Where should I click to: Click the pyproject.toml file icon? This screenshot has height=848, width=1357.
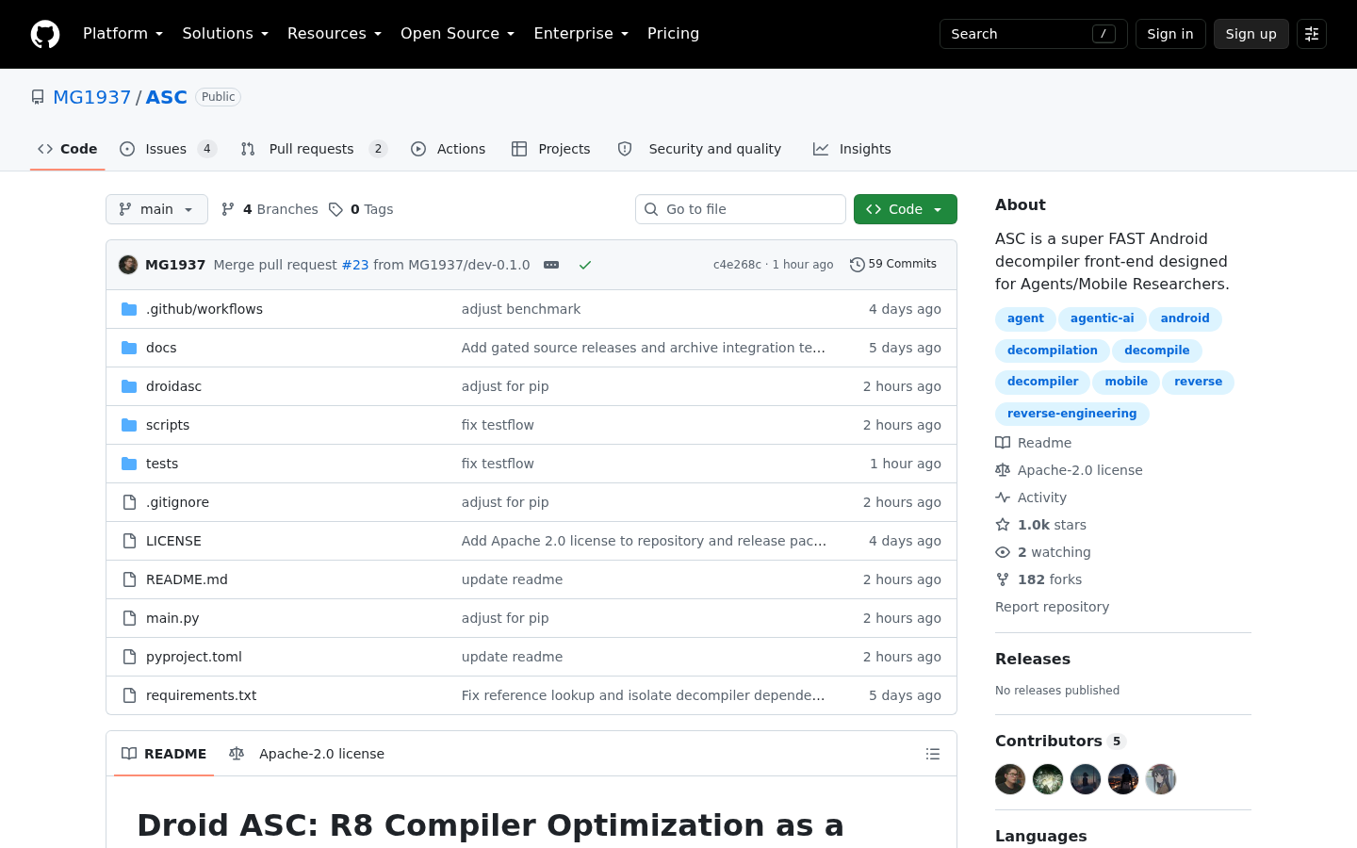click(x=129, y=657)
